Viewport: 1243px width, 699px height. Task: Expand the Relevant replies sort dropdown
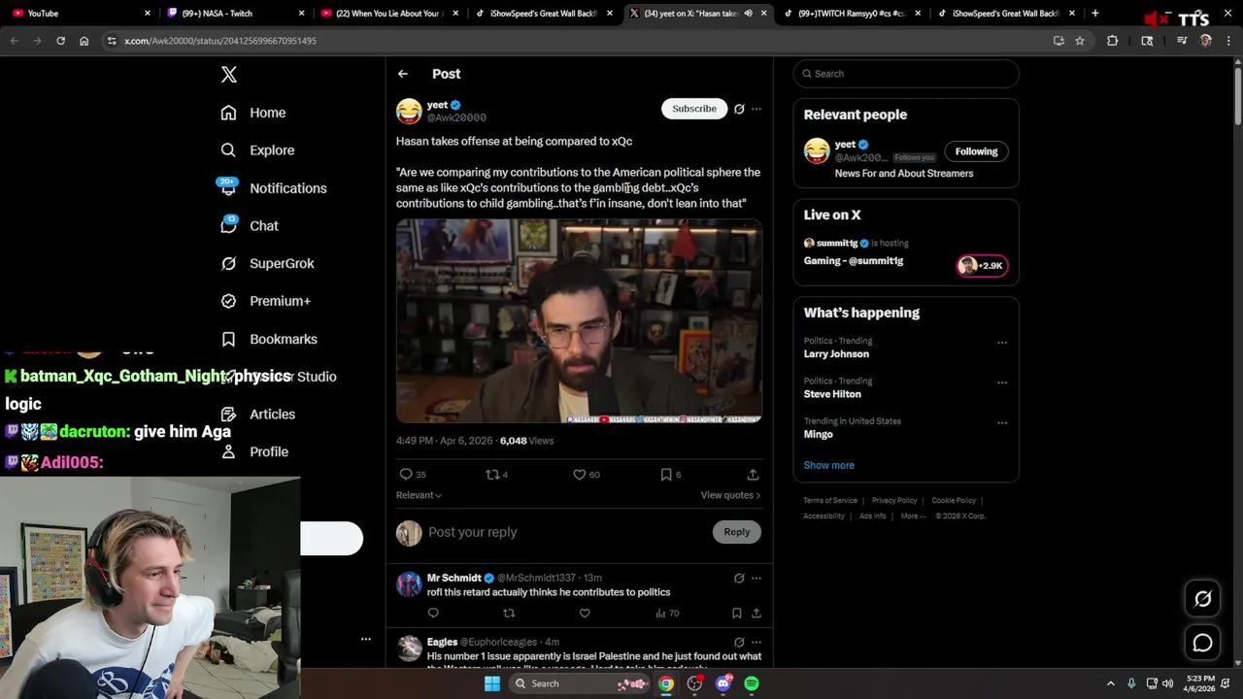pos(419,495)
